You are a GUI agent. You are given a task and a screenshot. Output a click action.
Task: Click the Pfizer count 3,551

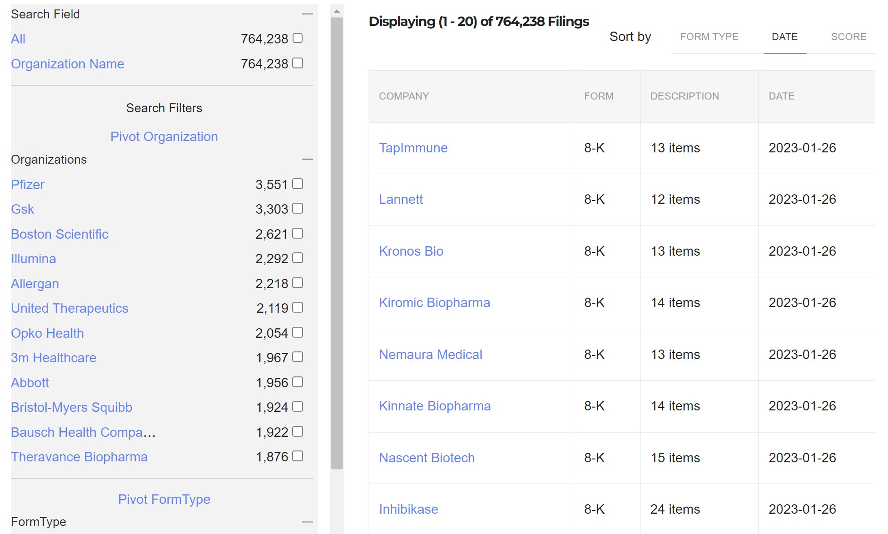click(x=271, y=184)
